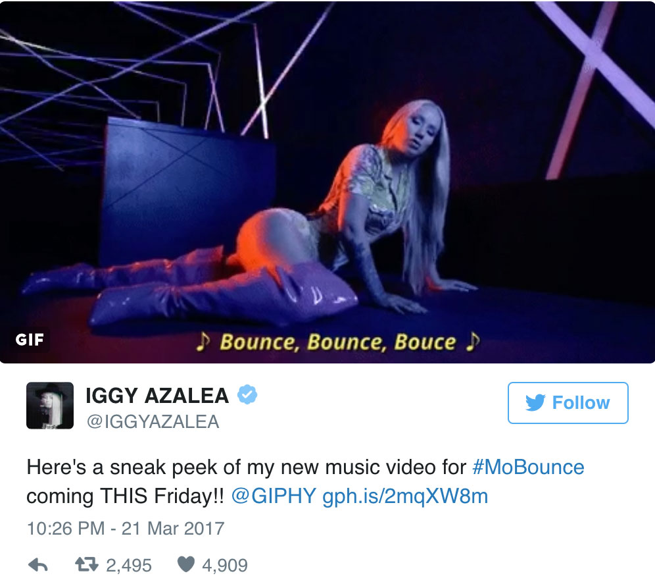Click the GIF badge on the media
The width and height of the screenshot is (655, 586).
[29, 339]
